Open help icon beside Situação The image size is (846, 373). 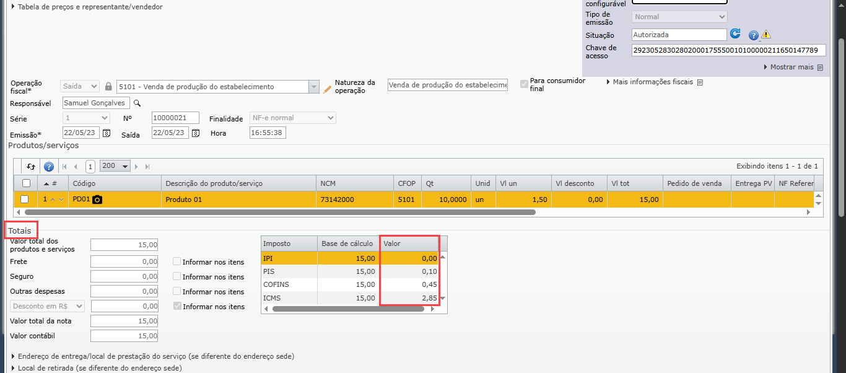click(x=754, y=35)
